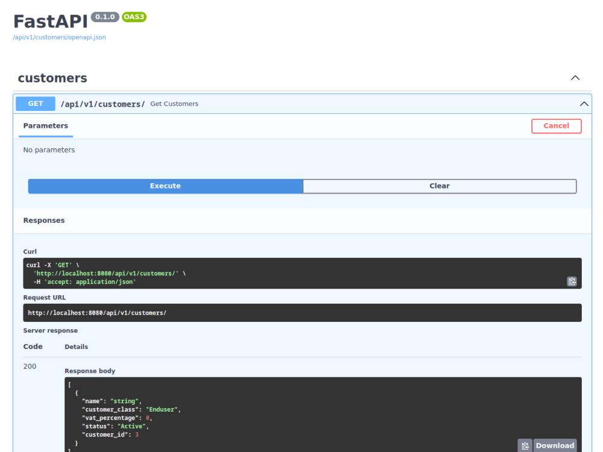
Task: Click the FastAPI page title
Action: click(50, 19)
